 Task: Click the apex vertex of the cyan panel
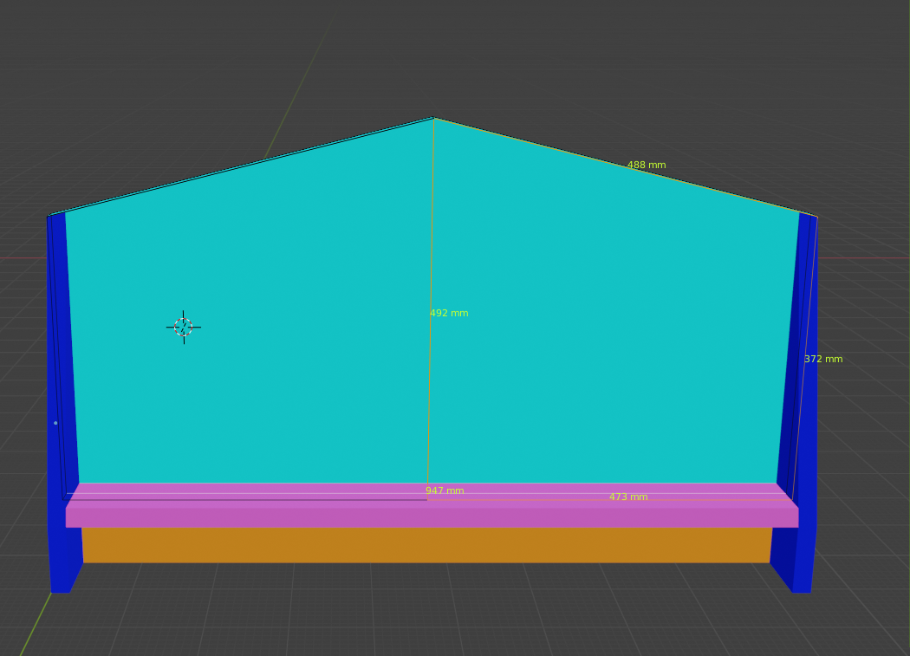pos(433,118)
